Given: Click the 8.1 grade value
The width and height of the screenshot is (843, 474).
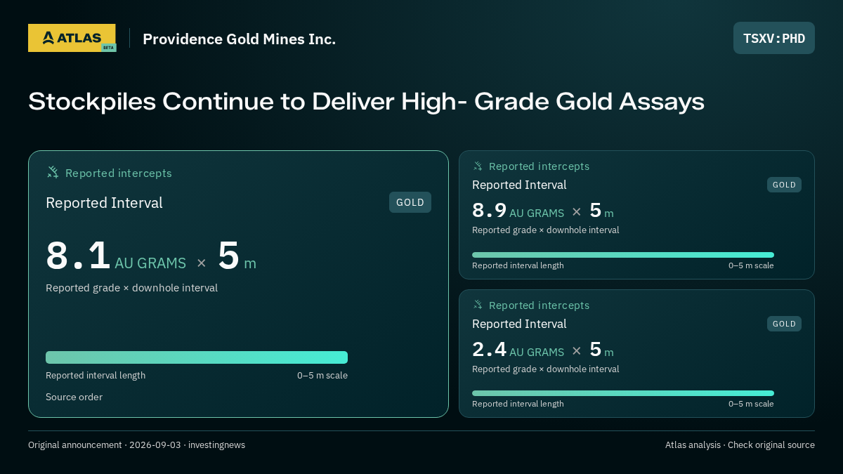Looking at the screenshot, I should (x=78, y=256).
